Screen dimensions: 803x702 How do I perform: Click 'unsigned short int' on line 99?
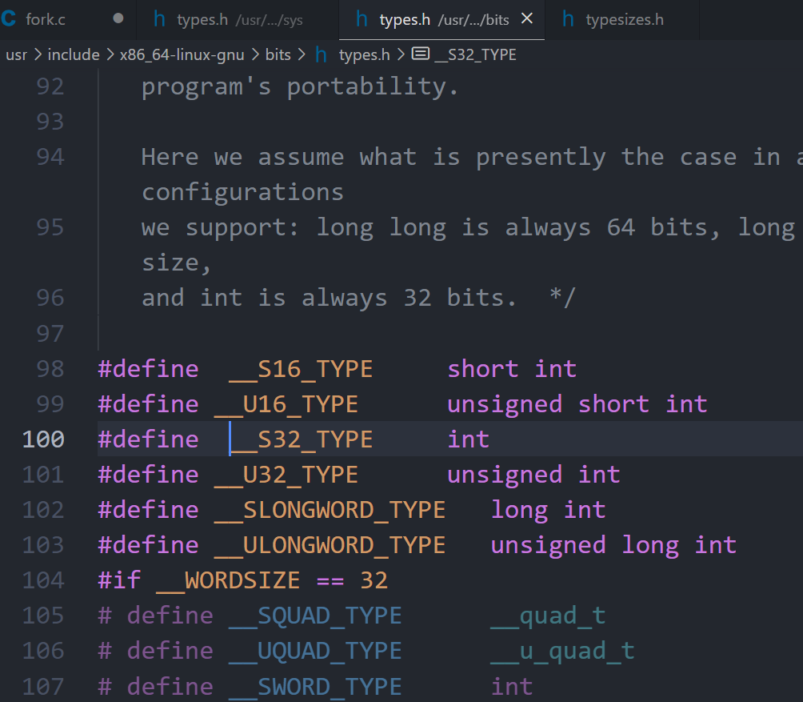[577, 404]
